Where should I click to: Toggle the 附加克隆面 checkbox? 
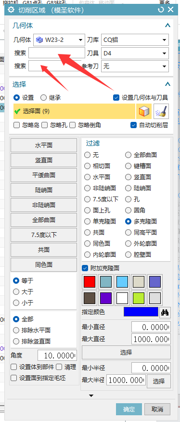click(85, 268)
